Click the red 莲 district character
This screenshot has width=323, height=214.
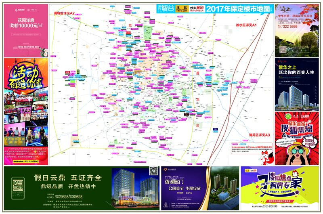pos(198,73)
